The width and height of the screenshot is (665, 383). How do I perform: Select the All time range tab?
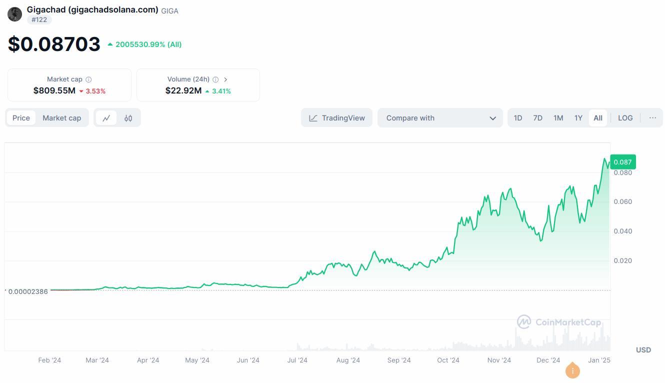click(598, 117)
